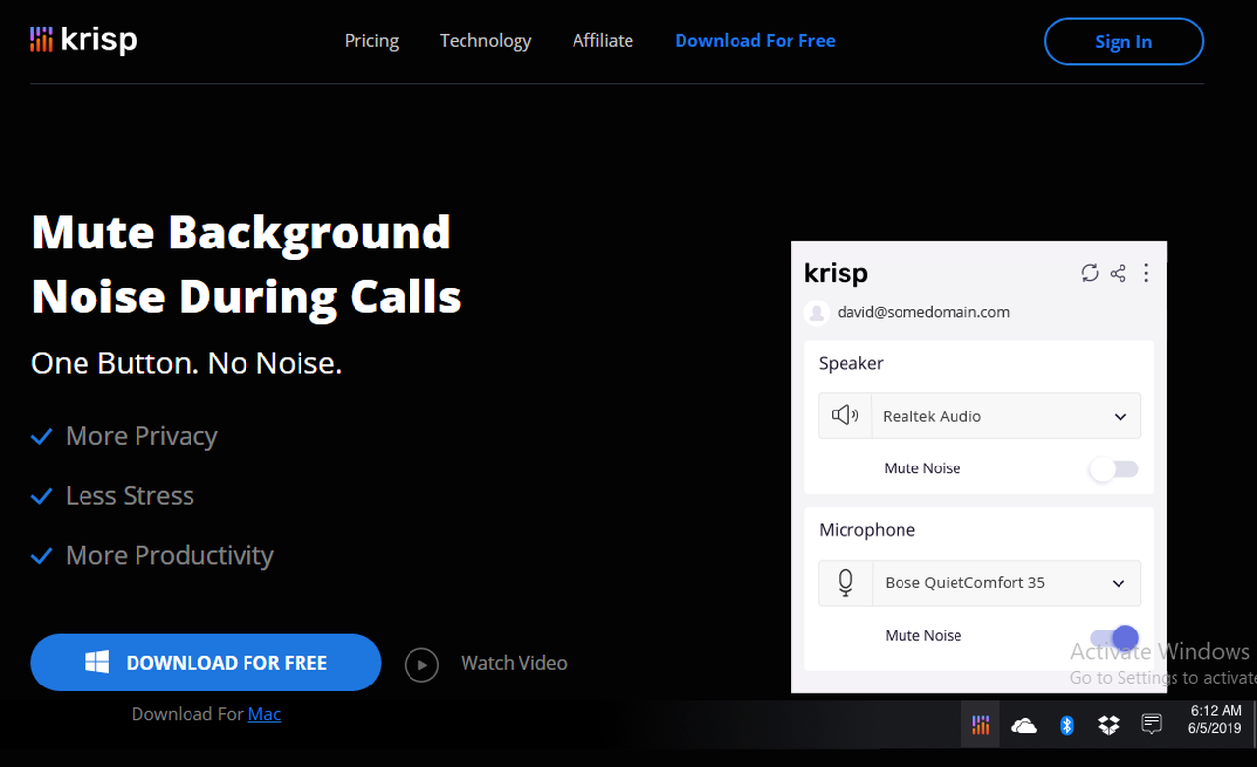Toggle Mute Noise switch for Microphone
This screenshot has width=1257, height=767.
click(x=1115, y=636)
